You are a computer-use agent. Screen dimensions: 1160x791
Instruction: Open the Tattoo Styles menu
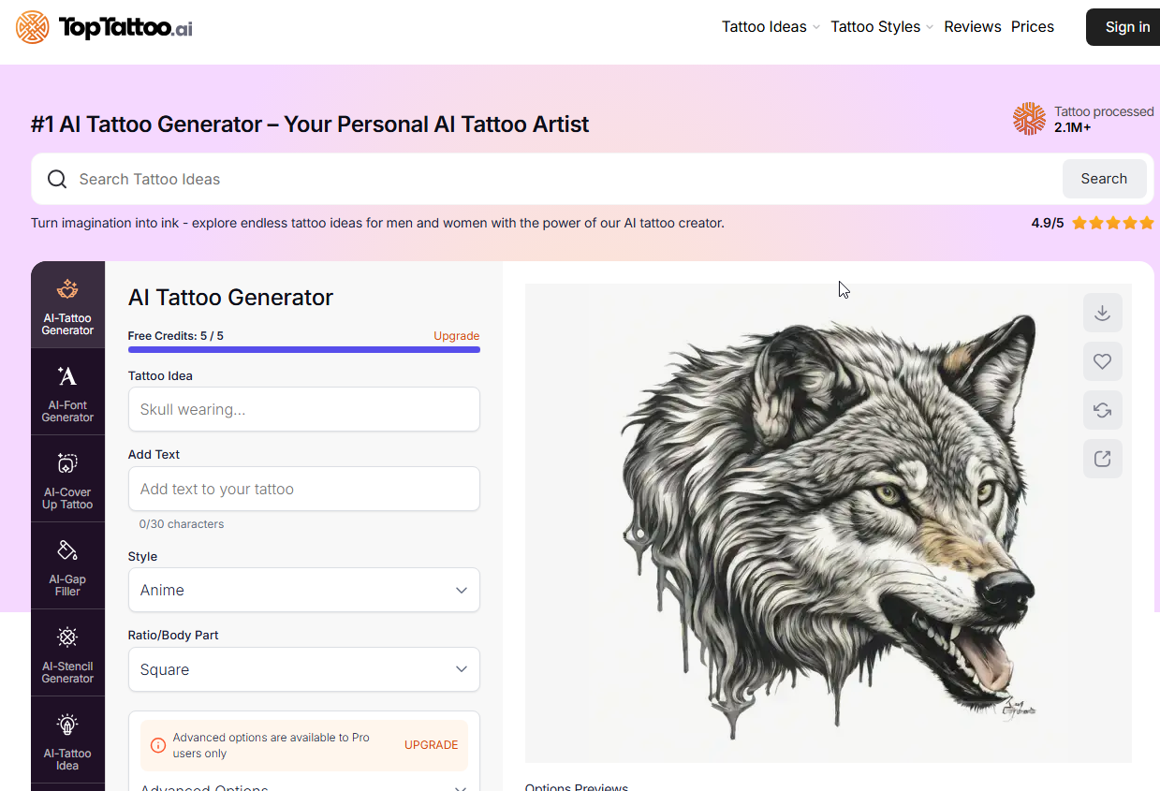[881, 27]
